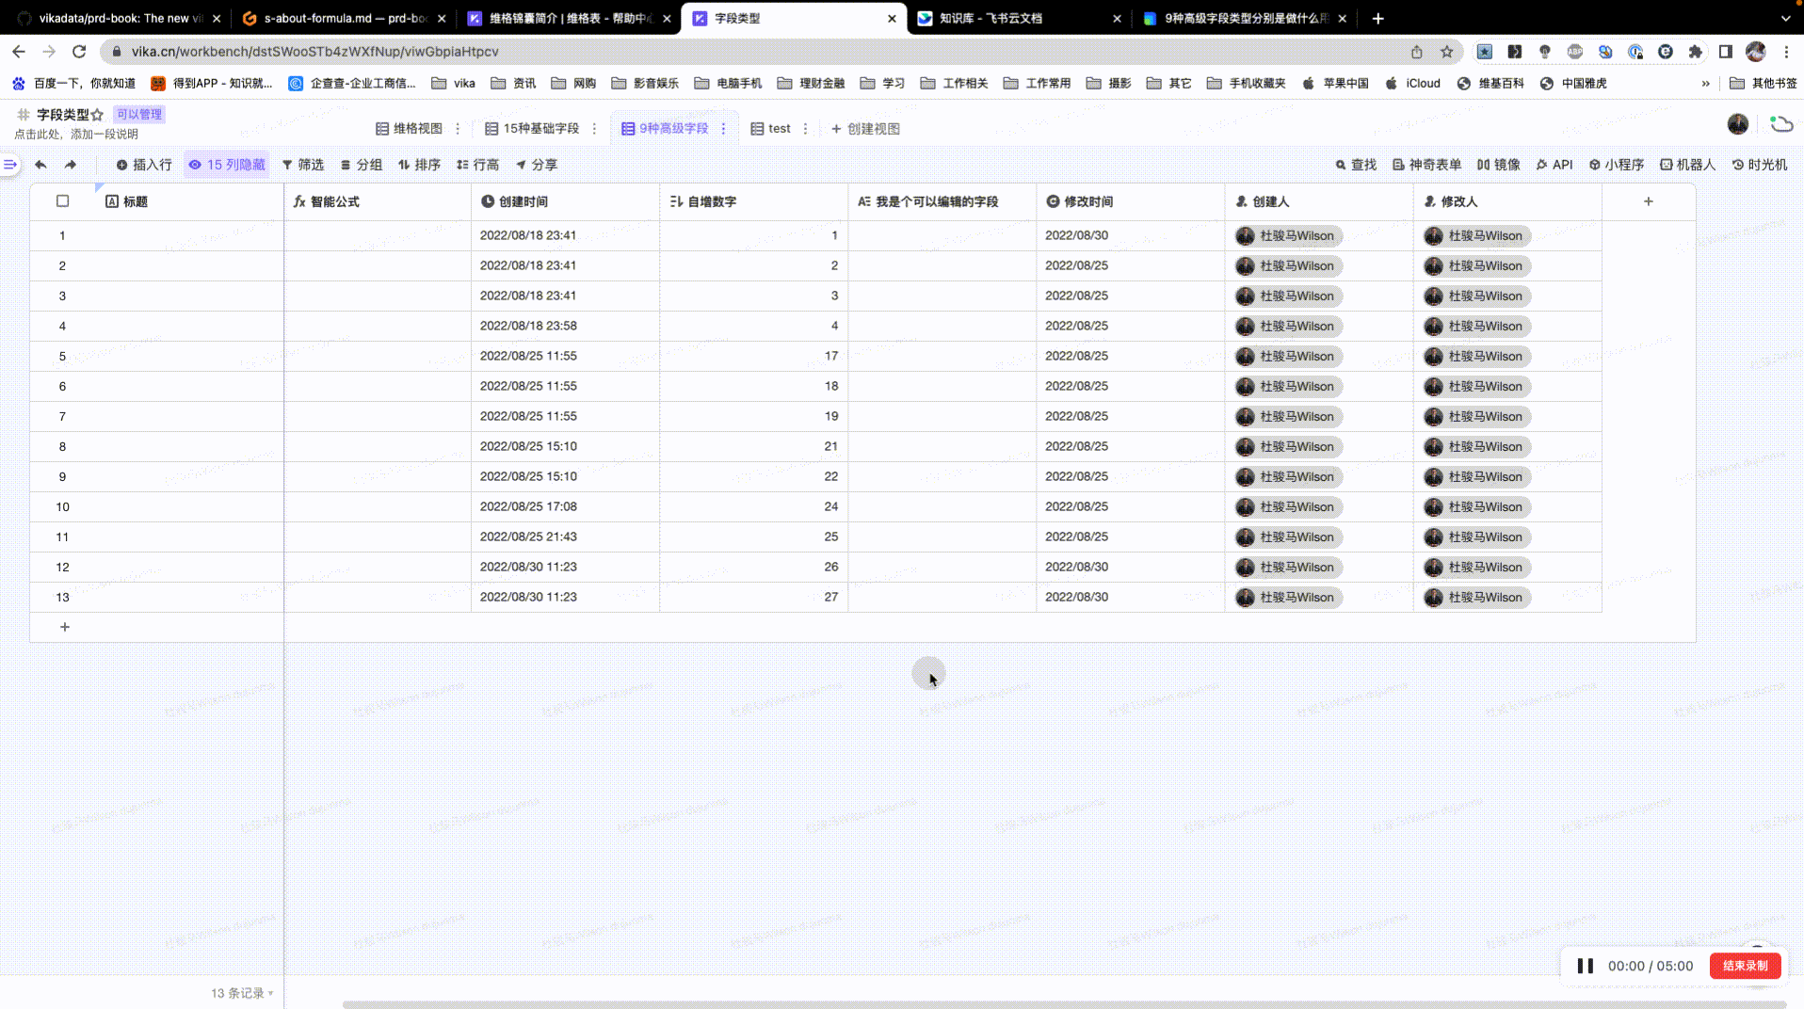Open options menu for 维格视图 tab
Viewport: 1804px width, 1009px height.
click(x=459, y=129)
